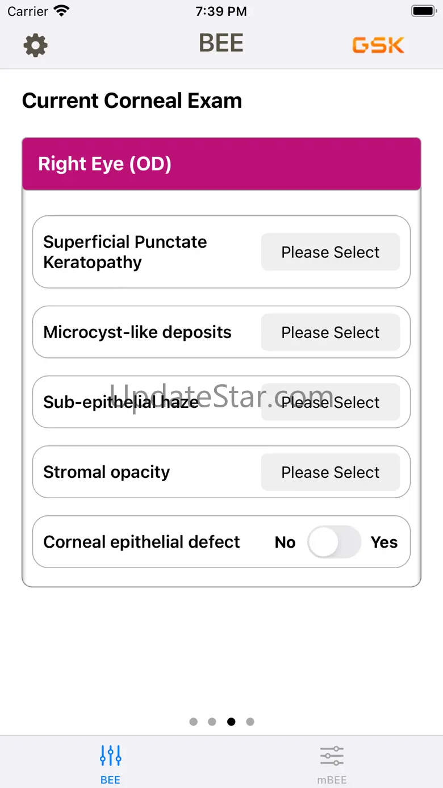Screen dimensions: 443x788
Task: Tap the Wi-Fi status icon
Action: tap(61, 11)
